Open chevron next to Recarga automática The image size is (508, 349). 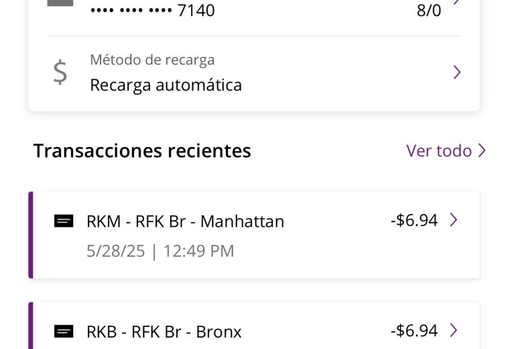coord(457,72)
